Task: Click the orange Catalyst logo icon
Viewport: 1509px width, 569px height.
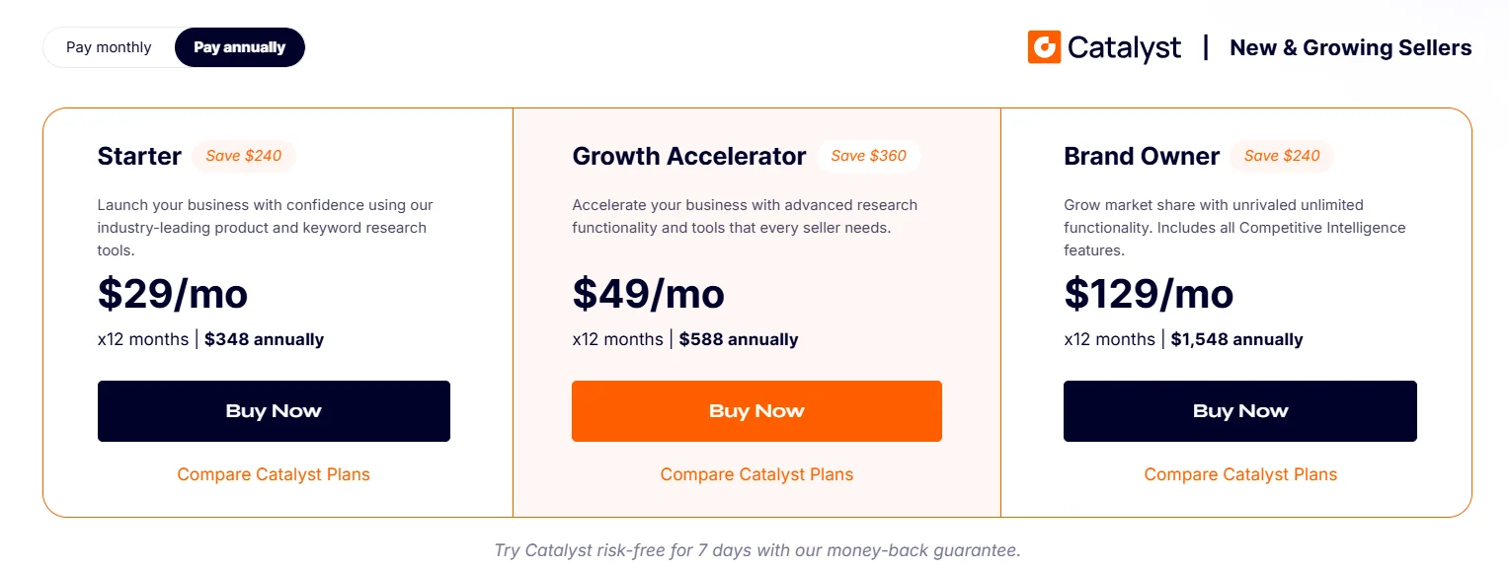Action: coord(1044,47)
